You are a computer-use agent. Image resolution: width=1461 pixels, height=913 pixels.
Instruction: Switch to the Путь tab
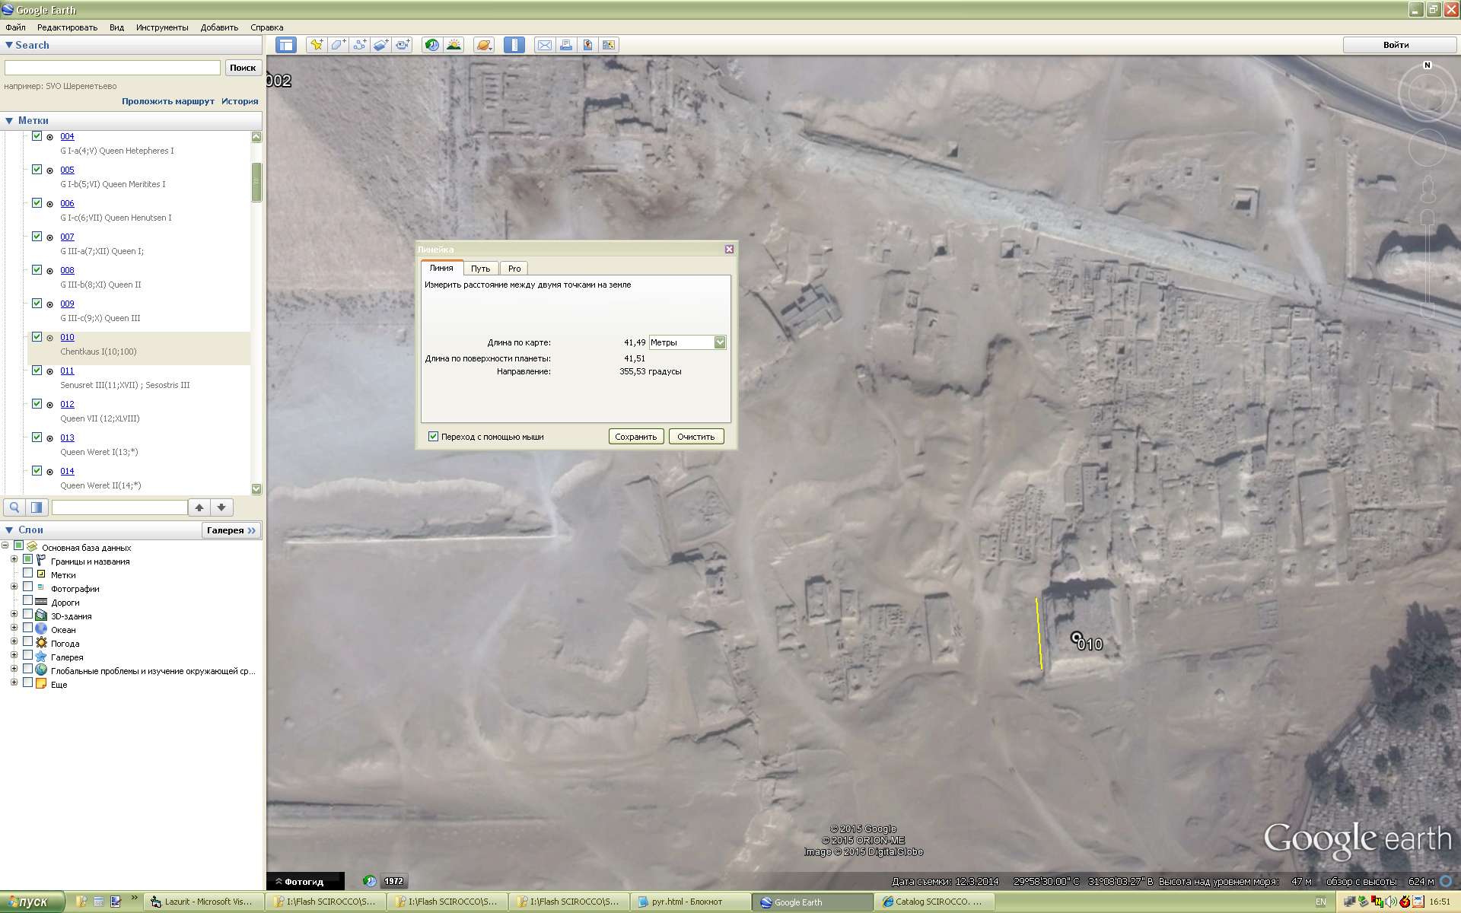pyautogui.click(x=480, y=269)
